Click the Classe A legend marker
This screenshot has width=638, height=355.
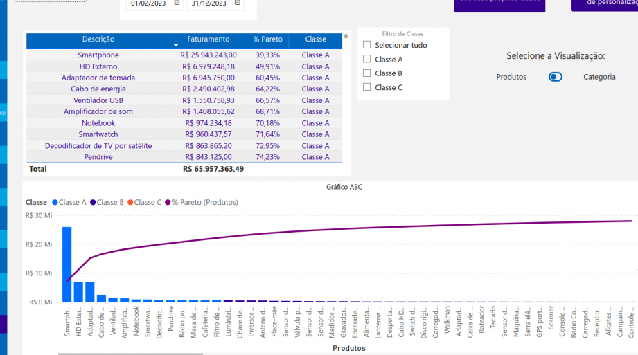55,202
